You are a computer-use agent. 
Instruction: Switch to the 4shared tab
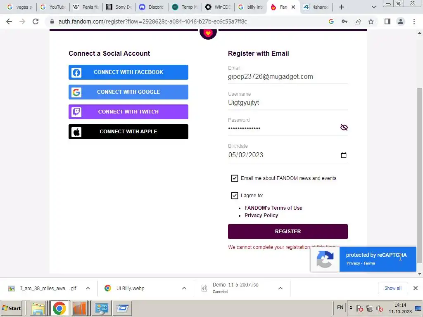(316, 7)
